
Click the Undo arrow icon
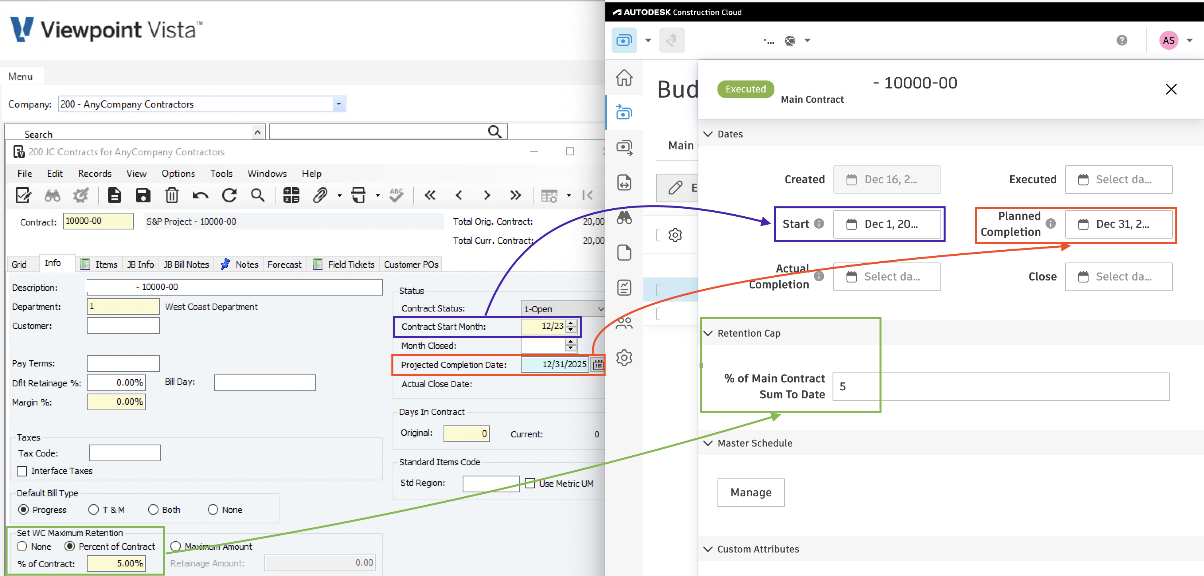pyautogui.click(x=200, y=196)
